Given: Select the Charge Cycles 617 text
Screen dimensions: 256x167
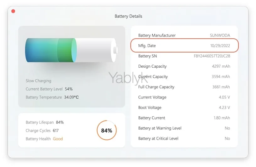Looking at the screenshot, I should point(42,131).
